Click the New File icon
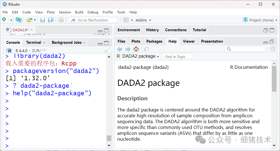The image size is (280, 151). click(4, 20)
